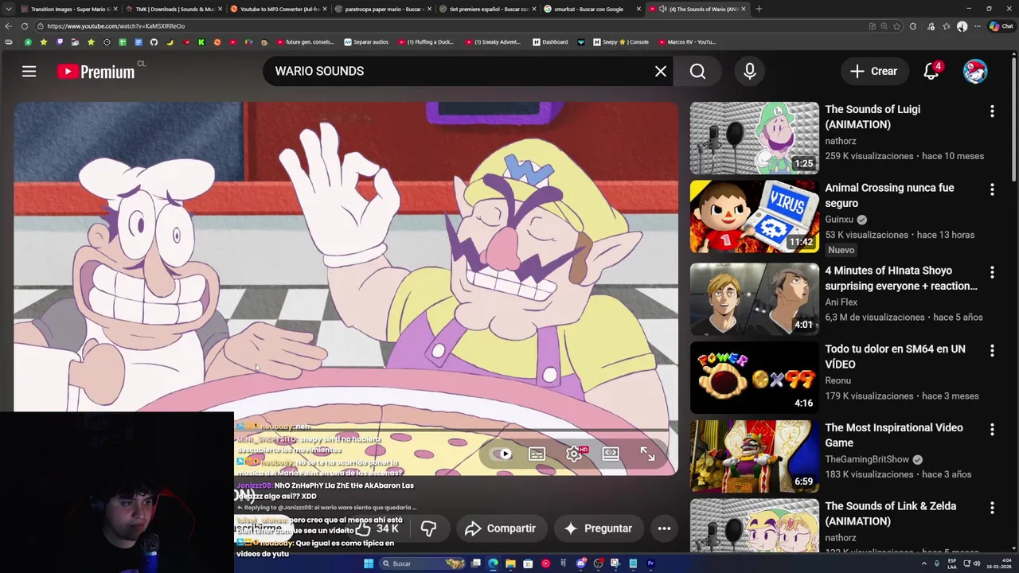Switch to TMK Downloads Sounds tab
Screen dimensions: 1019x573
pos(175,9)
